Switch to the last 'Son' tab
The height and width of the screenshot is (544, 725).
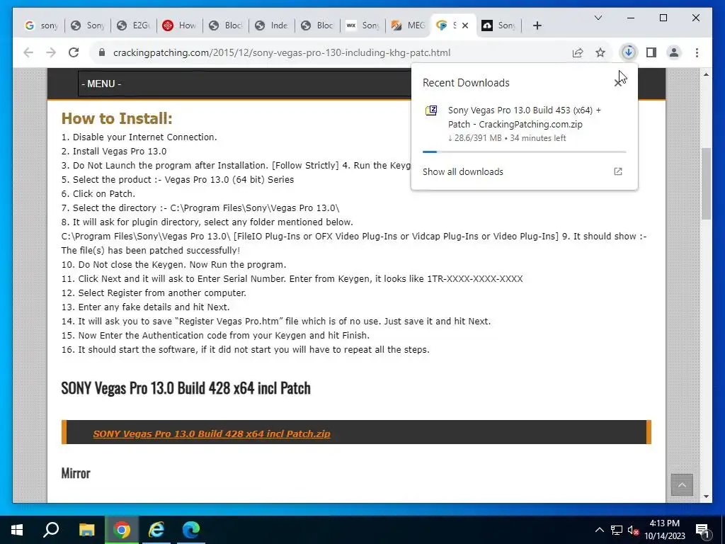(498, 25)
